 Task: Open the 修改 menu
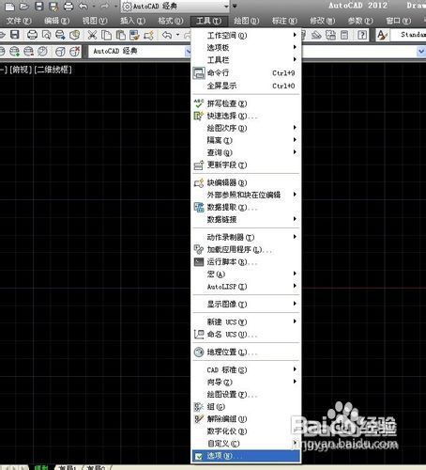tap(322, 21)
